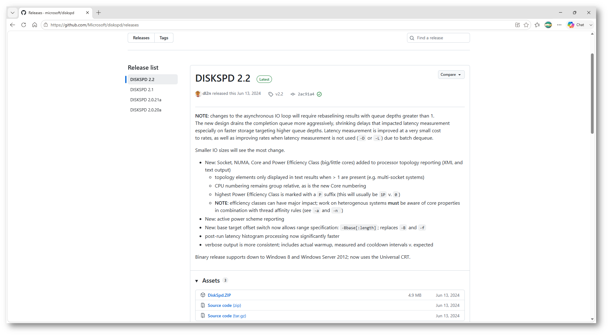Viewport: 609px width, 336px height.
Task: Click the commit icon beside 2ac91a4
Action: tap(293, 94)
